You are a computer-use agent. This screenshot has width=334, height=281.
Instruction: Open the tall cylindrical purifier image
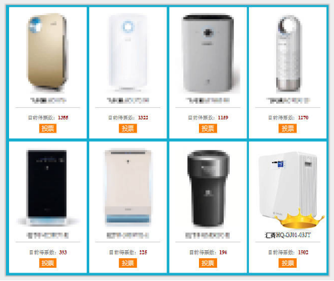(x=288, y=54)
